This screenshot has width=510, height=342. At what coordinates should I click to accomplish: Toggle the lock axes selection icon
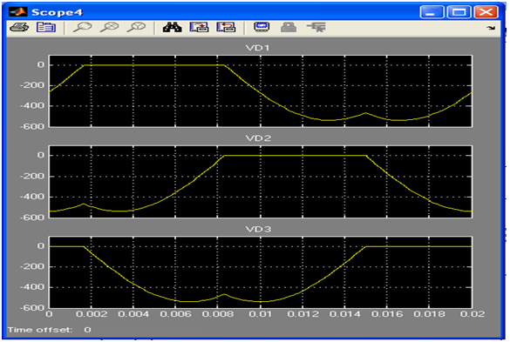pos(289,27)
